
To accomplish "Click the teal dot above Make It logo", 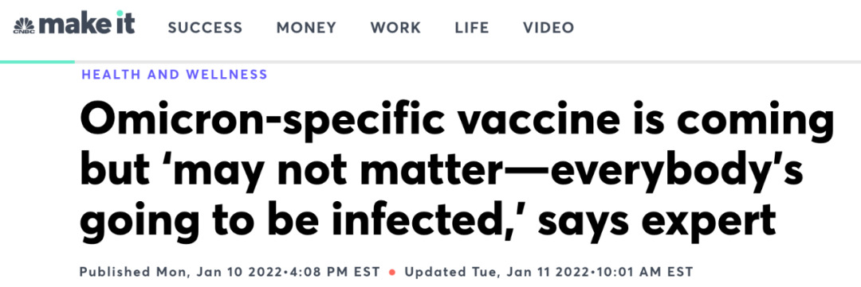I will point(120,13).
